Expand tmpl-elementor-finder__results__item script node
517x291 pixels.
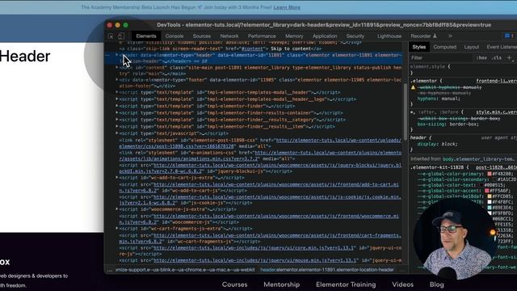point(116,126)
